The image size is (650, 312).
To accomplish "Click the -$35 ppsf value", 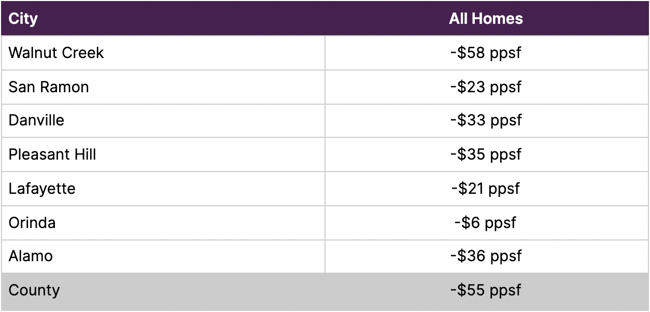I will coord(486,154).
